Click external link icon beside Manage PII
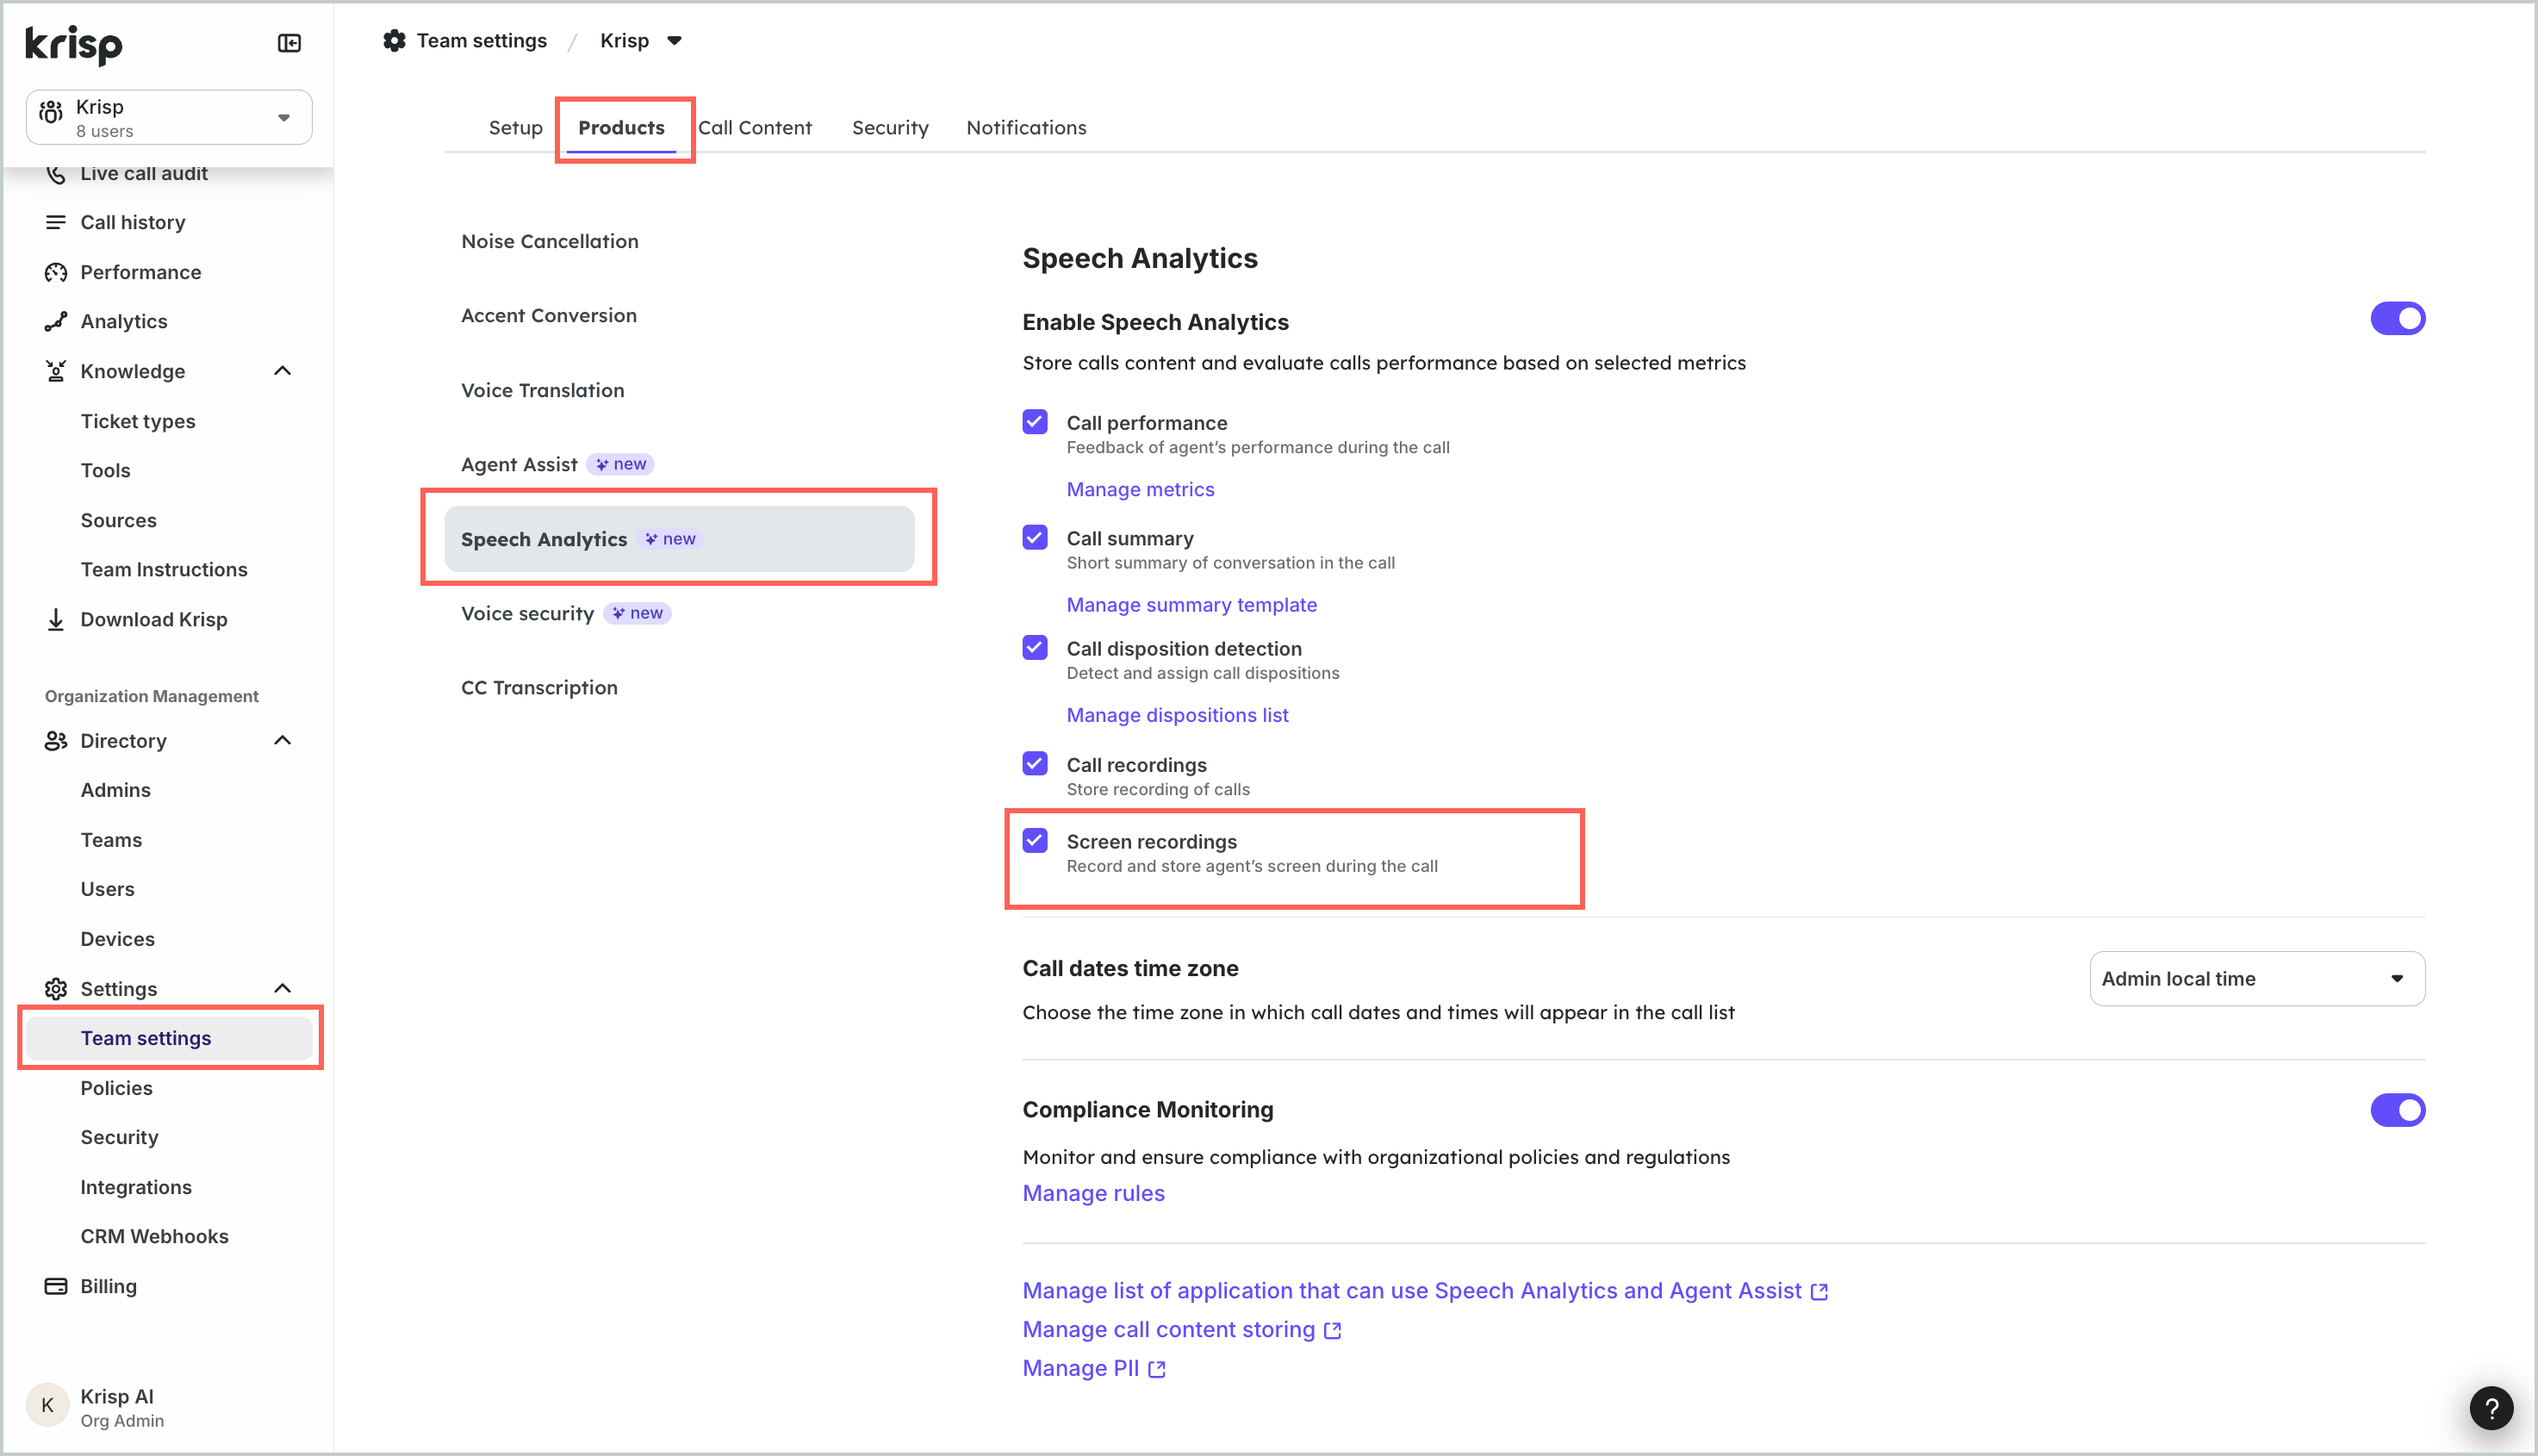The width and height of the screenshot is (2538, 1456). click(x=1157, y=1370)
